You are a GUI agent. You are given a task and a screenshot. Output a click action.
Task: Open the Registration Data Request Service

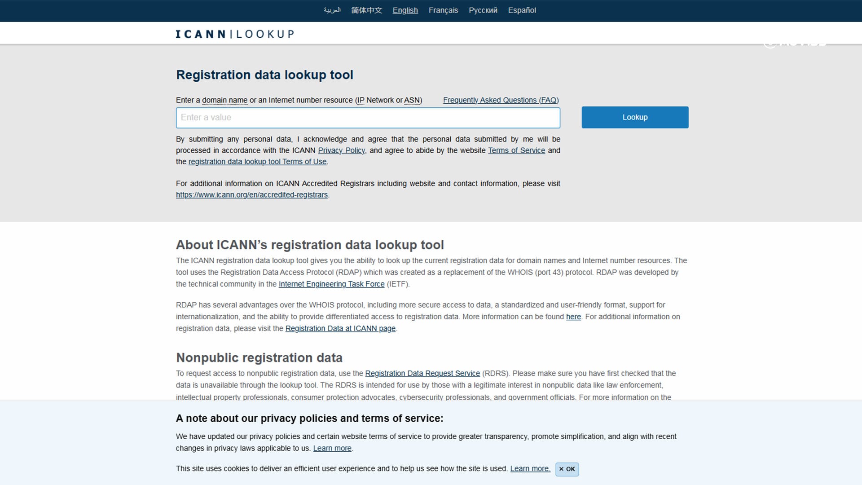[x=422, y=373]
